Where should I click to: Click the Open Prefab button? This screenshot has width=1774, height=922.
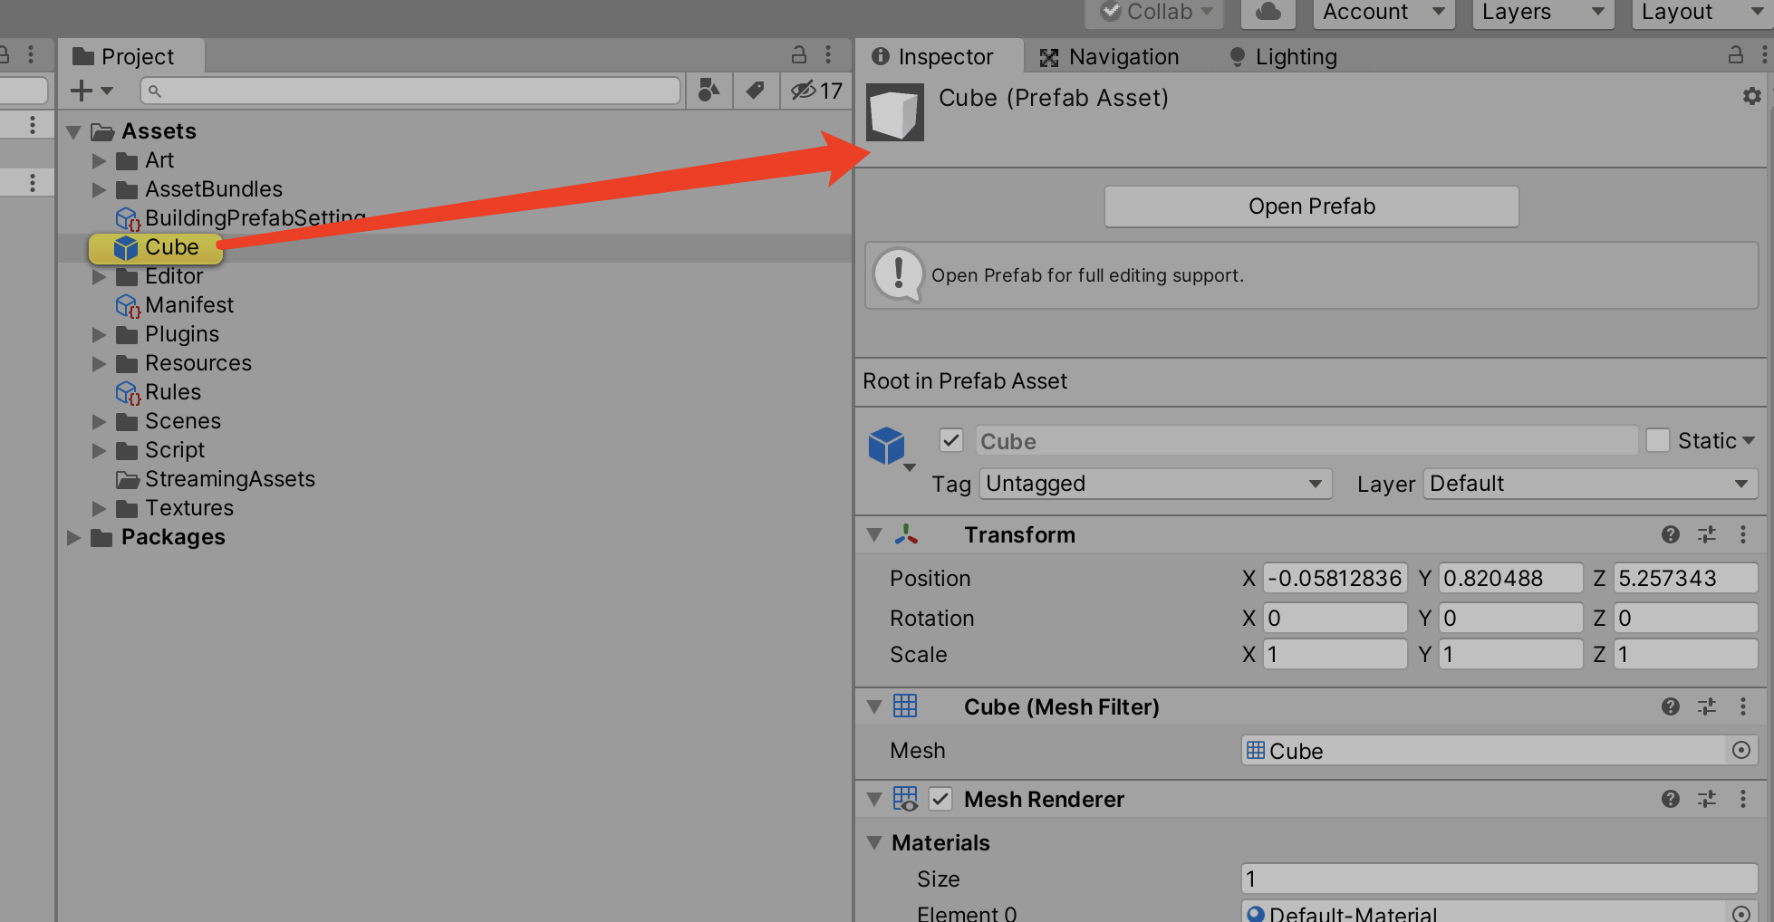(1311, 206)
